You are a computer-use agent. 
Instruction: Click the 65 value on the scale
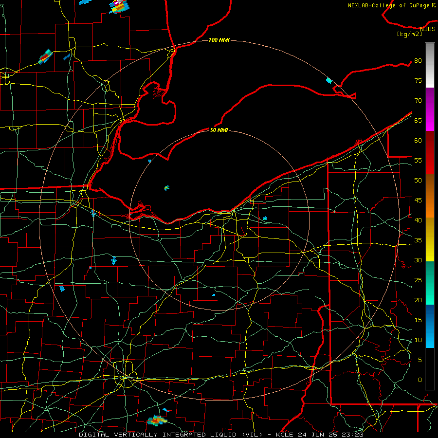[x=418, y=120]
